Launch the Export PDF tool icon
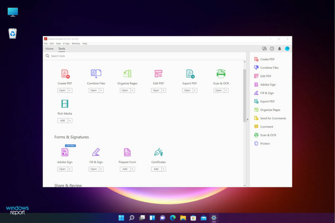 coord(190,74)
